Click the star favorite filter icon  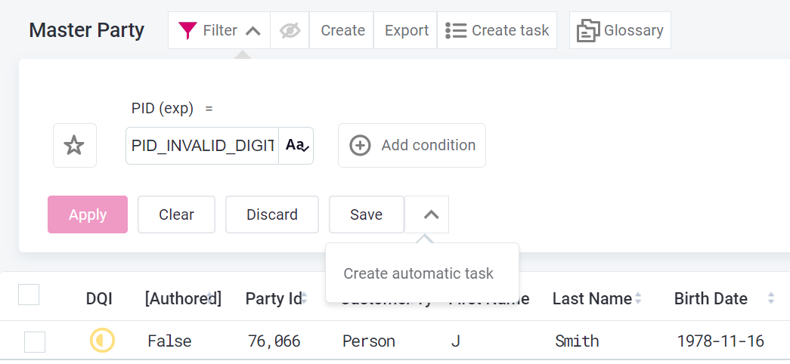coord(74,145)
